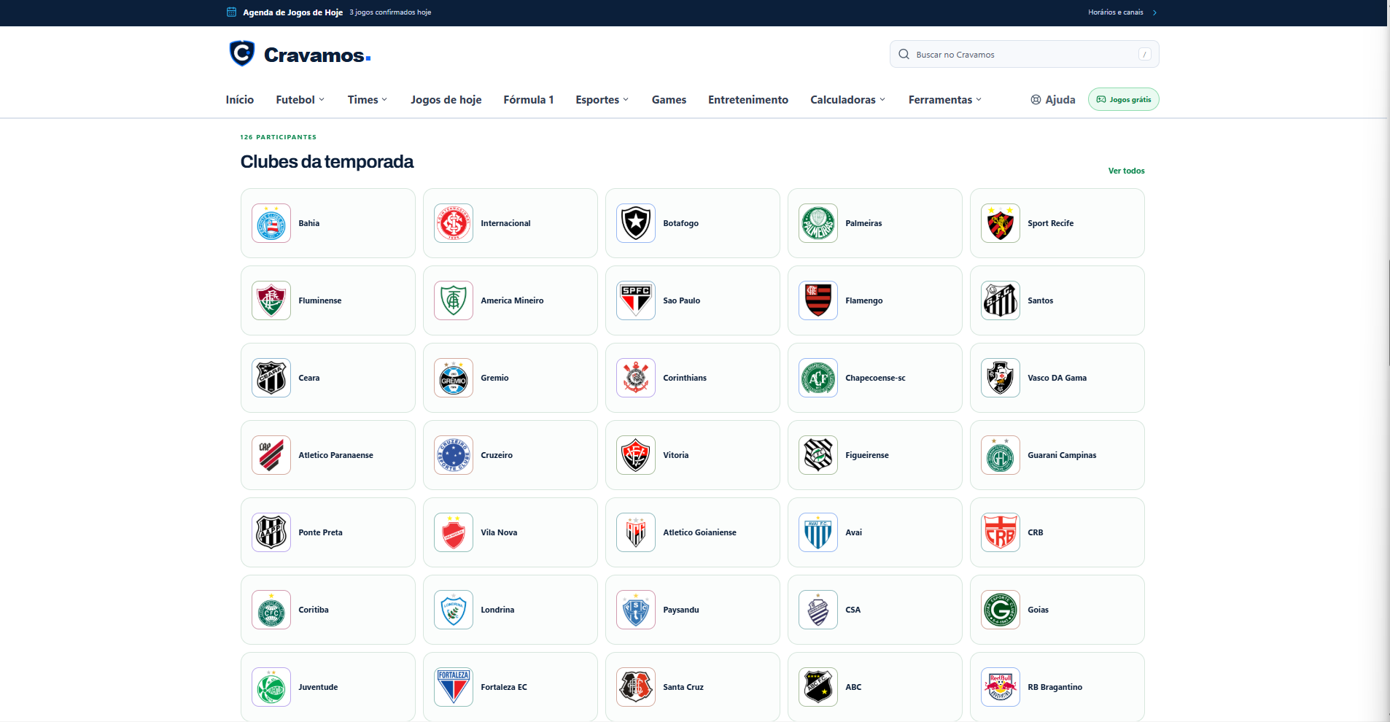
Task: Expand the Times dropdown menu
Action: pos(368,99)
